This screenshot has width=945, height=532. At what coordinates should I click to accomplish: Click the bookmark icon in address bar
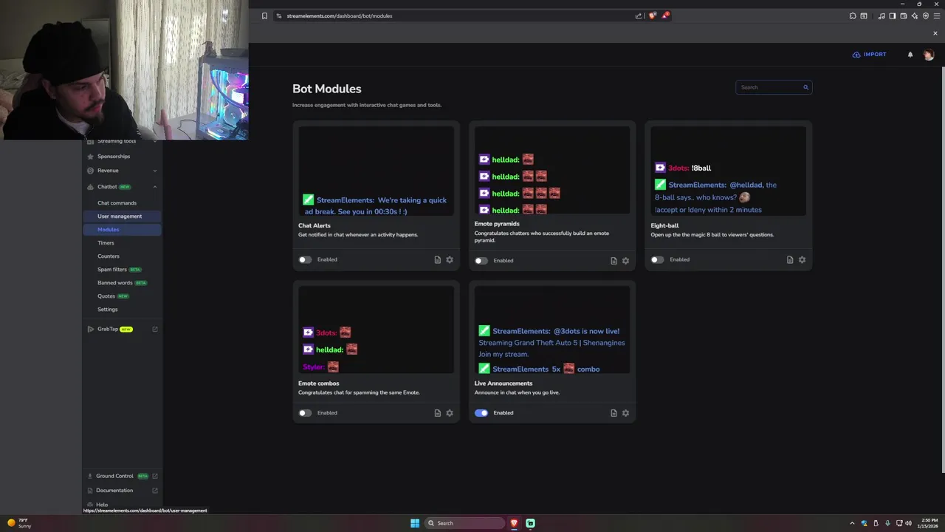click(x=264, y=16)
